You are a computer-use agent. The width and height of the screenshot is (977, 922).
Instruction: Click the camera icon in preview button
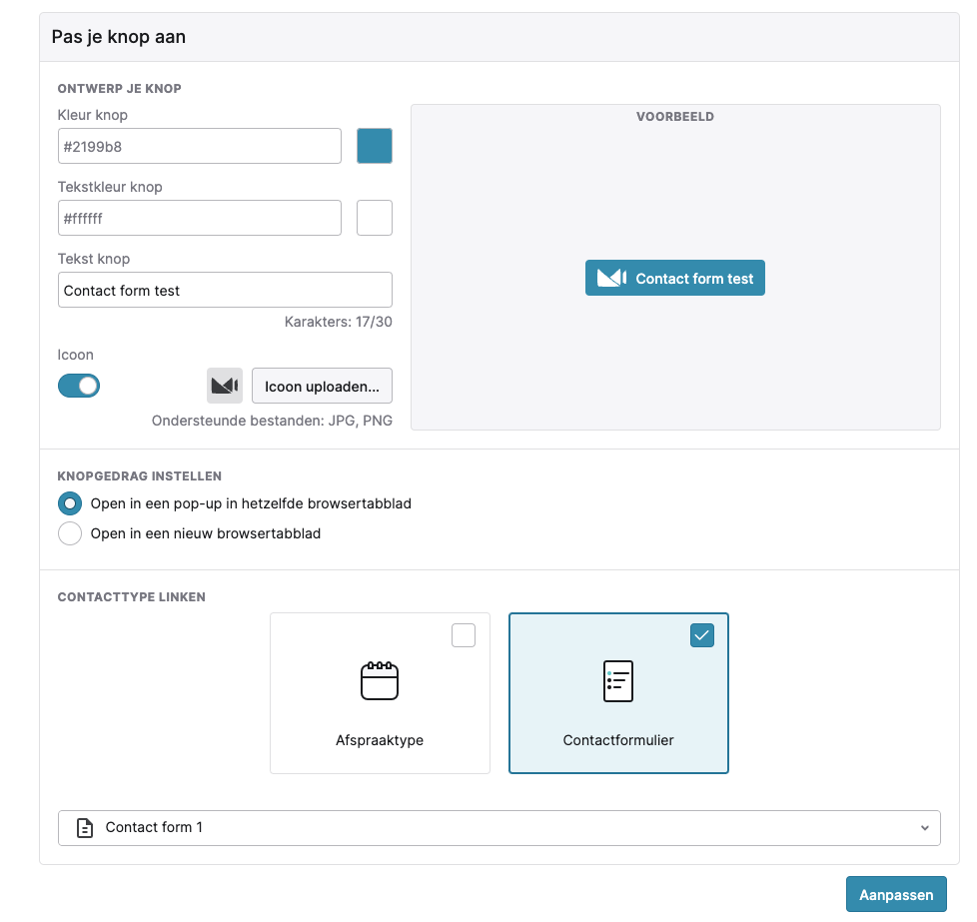[611, 278]
